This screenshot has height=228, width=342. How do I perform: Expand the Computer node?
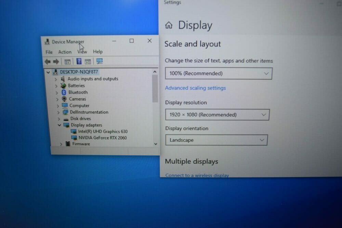pyautogui.click(x=58, y=106)
